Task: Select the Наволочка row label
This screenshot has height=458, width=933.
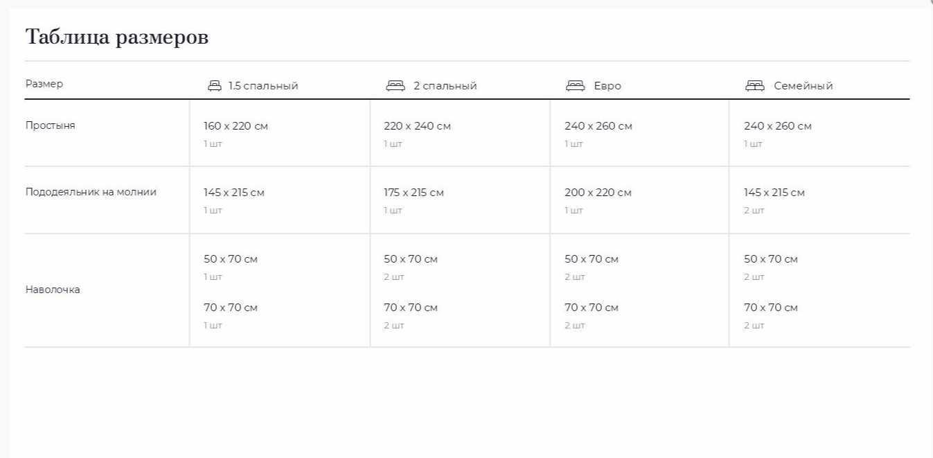Action: 53,290
